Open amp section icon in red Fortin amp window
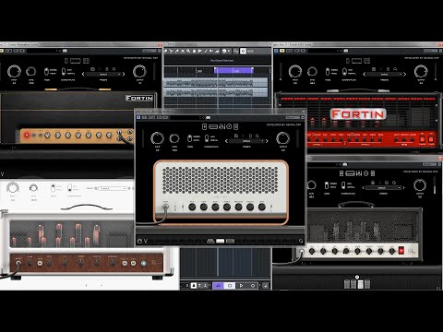The height and width of the screenshot is (332, 443). [357, 61]
